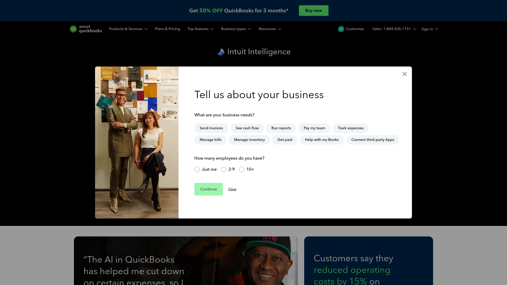Open the Plans & Pricing page

pyautogui.click(x=167, y=29)
